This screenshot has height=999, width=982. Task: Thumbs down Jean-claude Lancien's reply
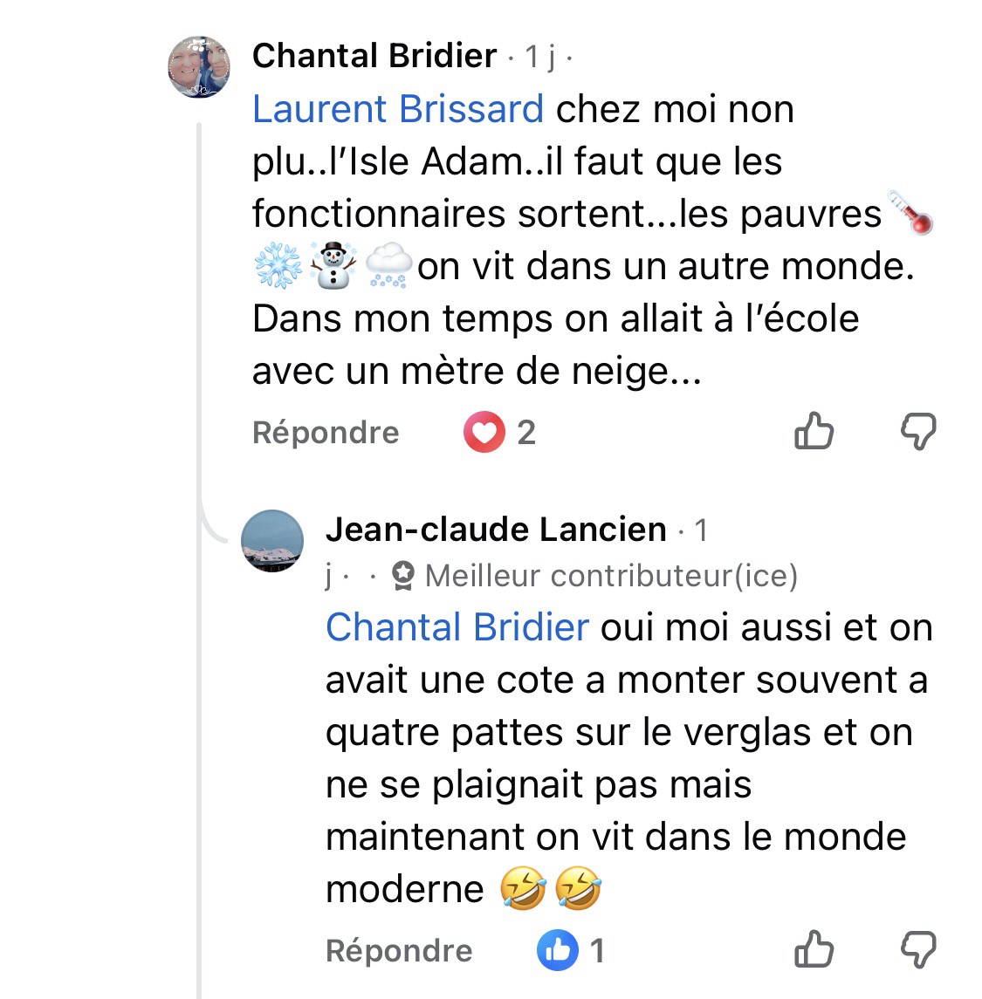pyautogui.click(x=917, y=950)
